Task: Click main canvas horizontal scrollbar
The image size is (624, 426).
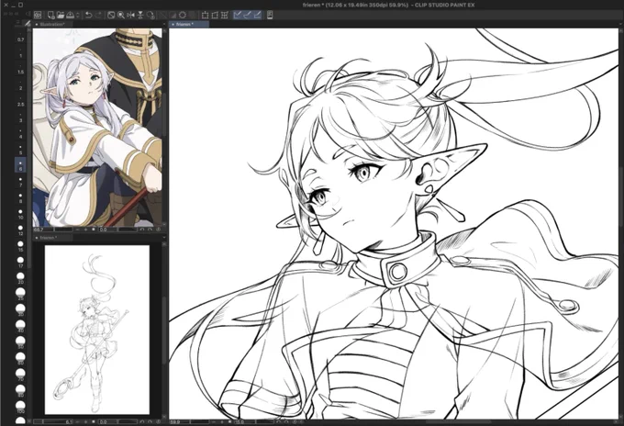Action: pyautogui.click(x=458, y=421)
